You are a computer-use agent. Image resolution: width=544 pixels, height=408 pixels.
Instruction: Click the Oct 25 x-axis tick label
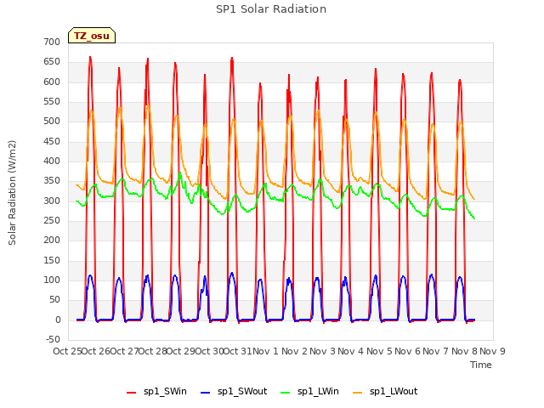pyautogui.click(x=67, y=351)
